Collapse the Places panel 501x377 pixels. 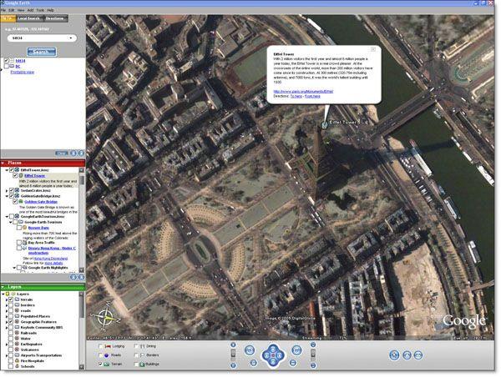coord(4,162)
